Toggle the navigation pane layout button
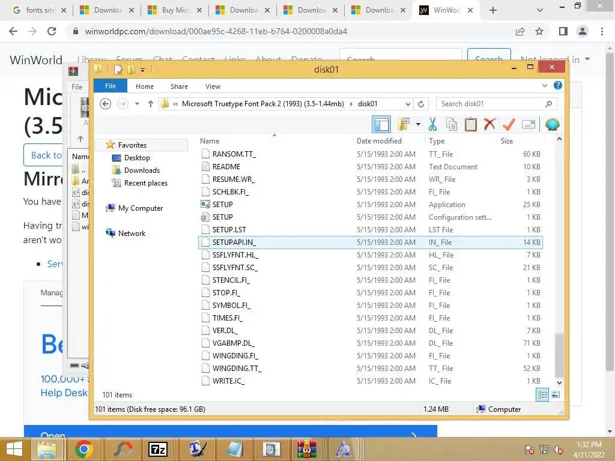 (x=381, y=125)
